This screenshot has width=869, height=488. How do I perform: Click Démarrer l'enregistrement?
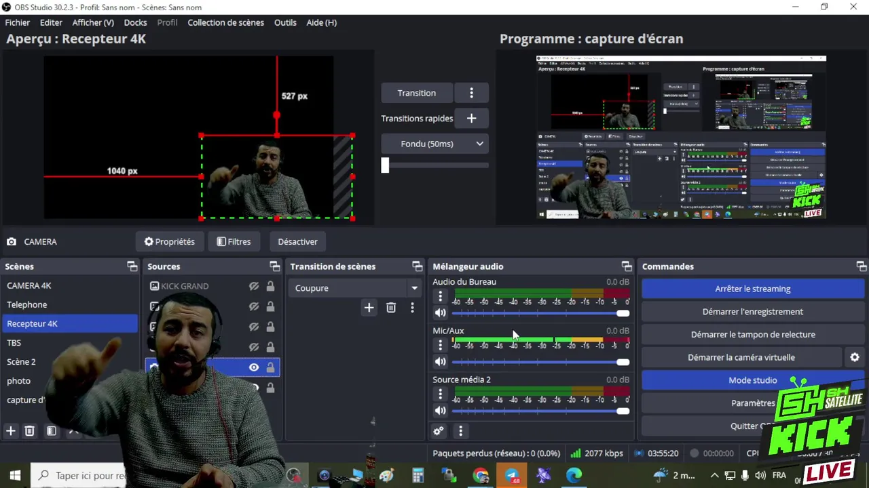[x=752, y=312]
